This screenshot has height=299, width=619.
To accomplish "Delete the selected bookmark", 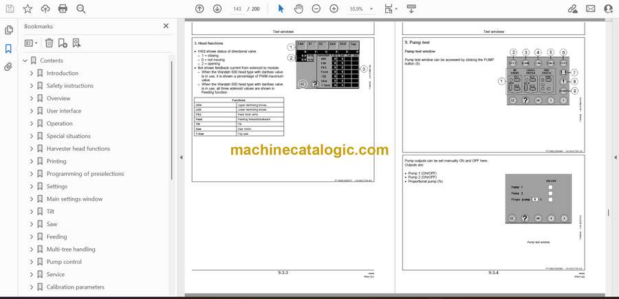I will 49,43.
